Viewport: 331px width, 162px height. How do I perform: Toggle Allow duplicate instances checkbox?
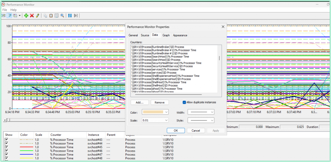pos(184,102)
